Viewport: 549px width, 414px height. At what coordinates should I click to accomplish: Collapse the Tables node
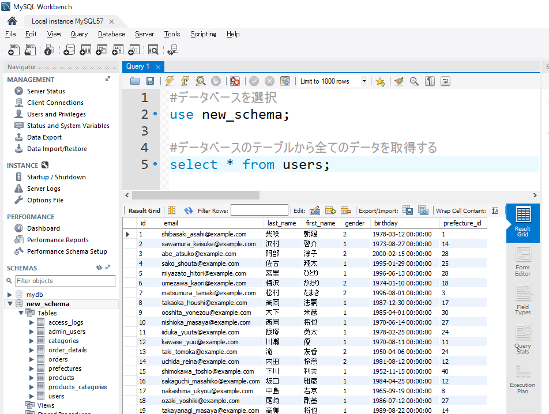click(x=21, y=313)
